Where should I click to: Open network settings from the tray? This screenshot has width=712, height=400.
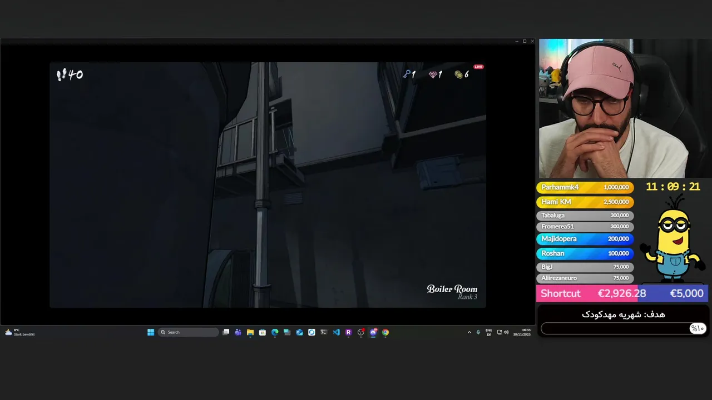point(499,332)
